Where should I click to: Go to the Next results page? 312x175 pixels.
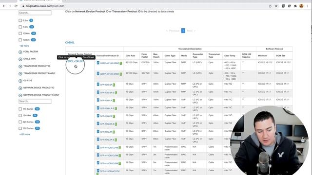[191, 31]
